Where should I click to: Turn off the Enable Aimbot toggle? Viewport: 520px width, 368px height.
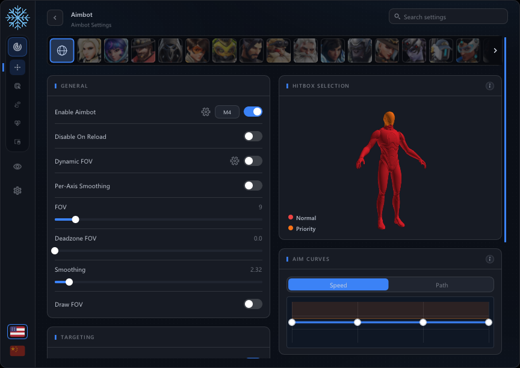pyautogui.click(x=253, y=112)
